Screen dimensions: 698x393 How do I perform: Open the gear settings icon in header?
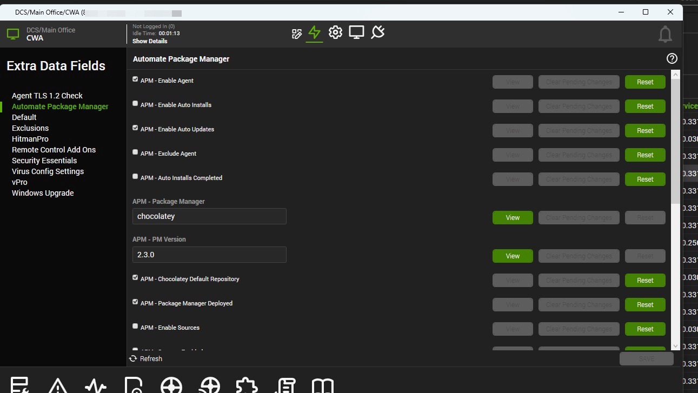coord(335,33)
